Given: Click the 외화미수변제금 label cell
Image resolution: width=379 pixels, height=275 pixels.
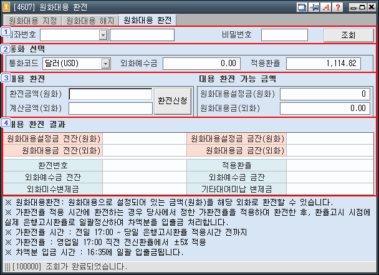Looking at the screenshot, I should 53,189.
